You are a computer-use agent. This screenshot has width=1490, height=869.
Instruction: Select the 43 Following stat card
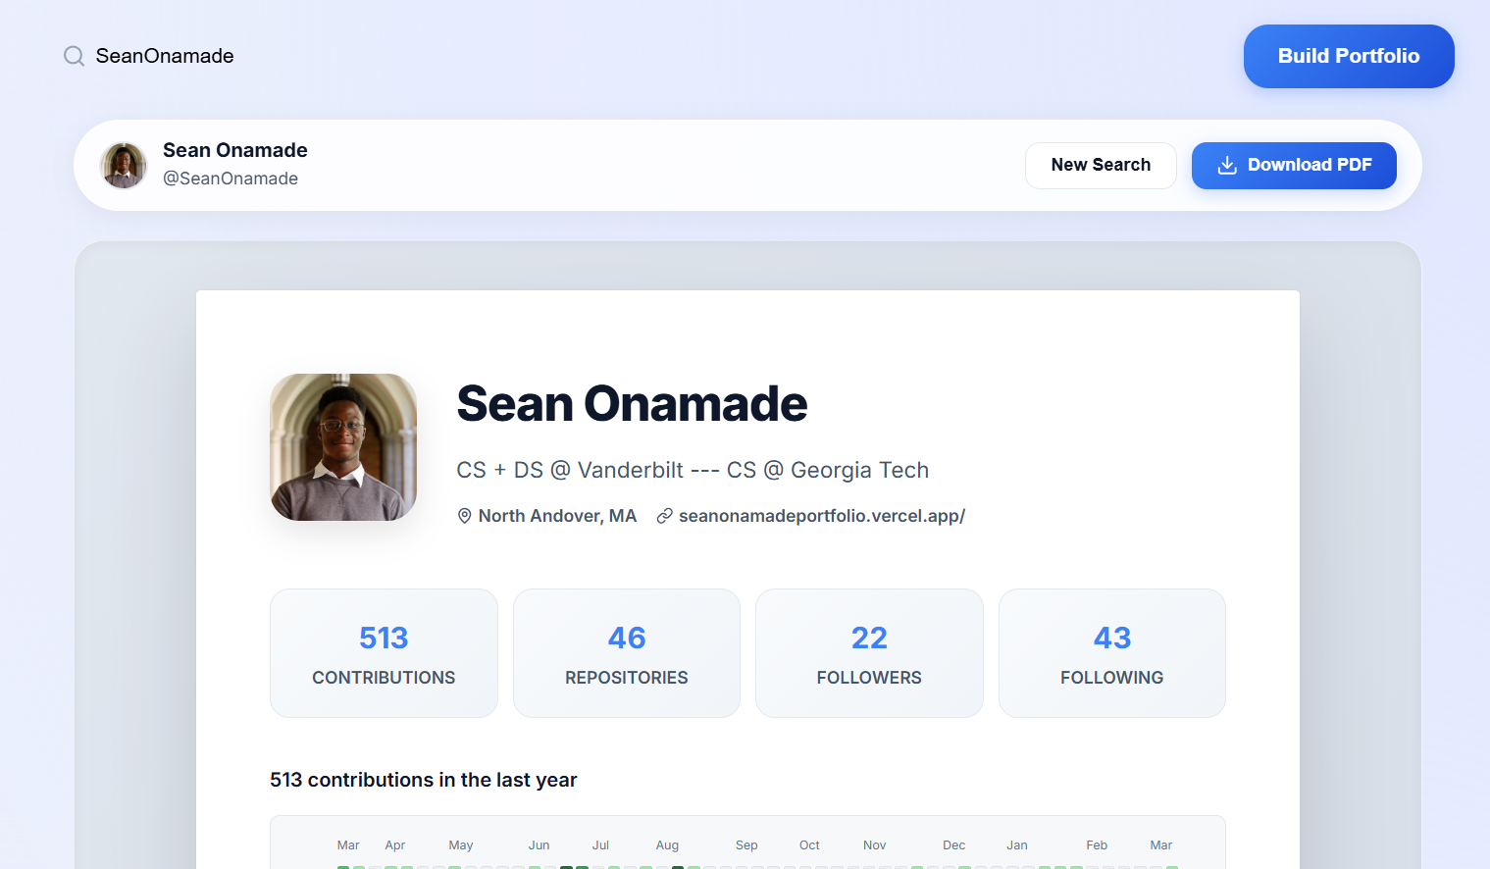pyautogui.click(x=1111, y=653)
